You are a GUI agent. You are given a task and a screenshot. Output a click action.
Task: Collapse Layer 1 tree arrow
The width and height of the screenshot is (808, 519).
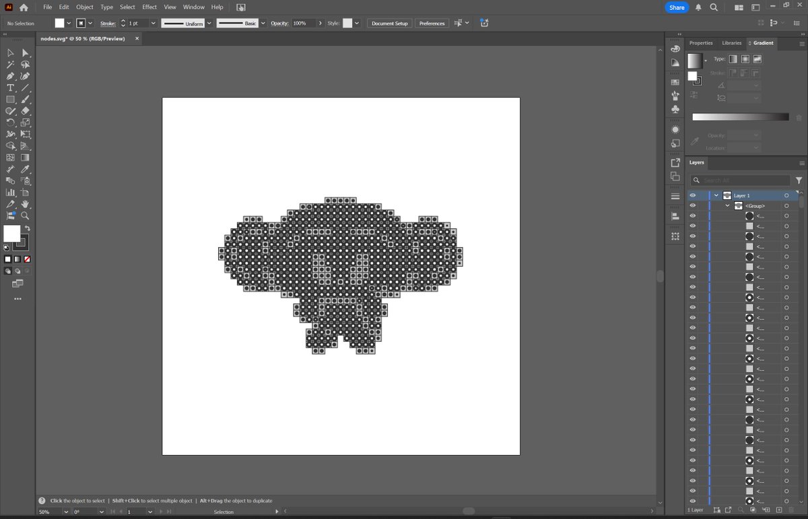pos(716,195)
